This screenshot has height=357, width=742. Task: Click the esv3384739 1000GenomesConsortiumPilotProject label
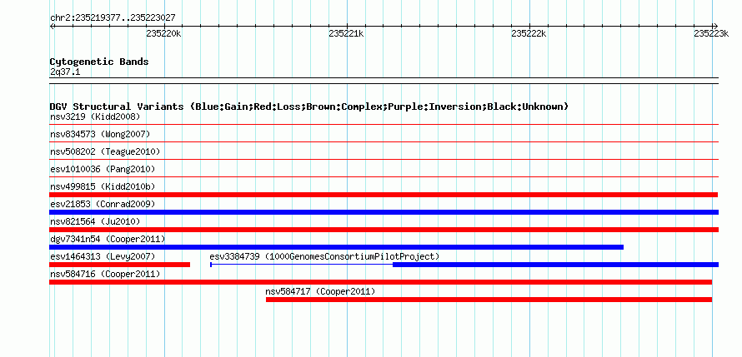tap(324, 256)
